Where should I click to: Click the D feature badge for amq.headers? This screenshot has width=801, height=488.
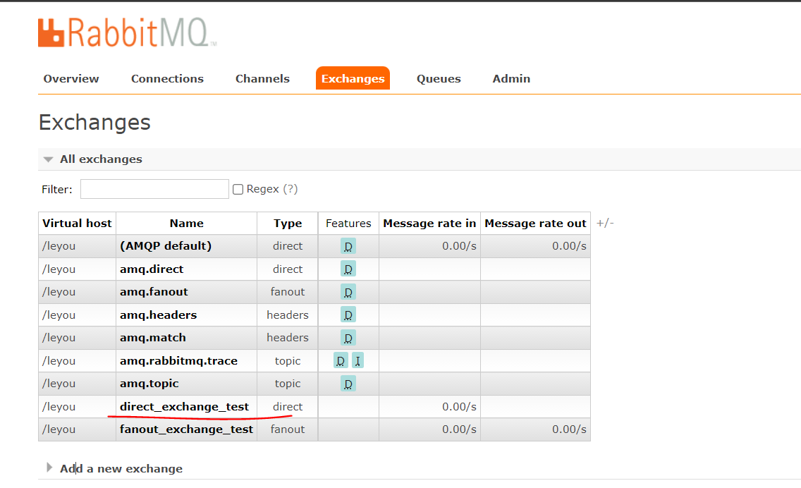point(348,315)
